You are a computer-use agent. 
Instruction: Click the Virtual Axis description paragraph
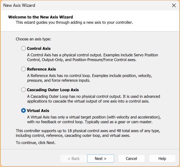click(x=94, y=120)
